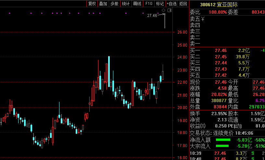265x160 pixels.
Task: Click the 买一 bid price 27.46
Action: coord(221,50)
